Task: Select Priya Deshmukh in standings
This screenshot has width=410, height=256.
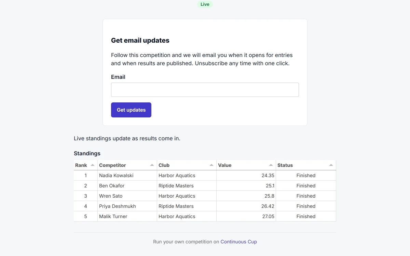Action: click(118, 206)
